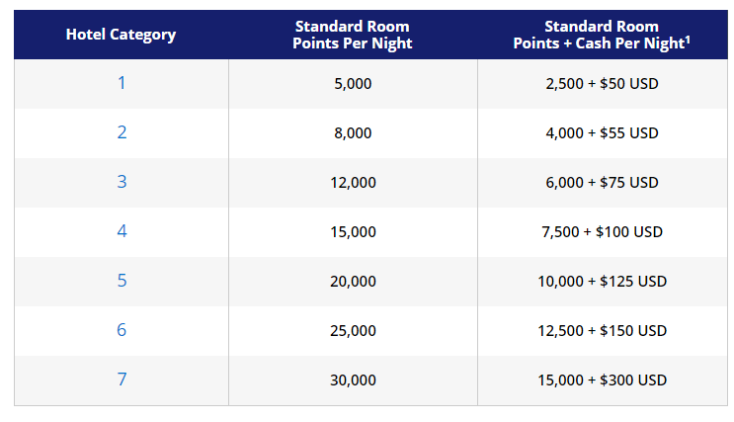Viewport: 734px width, 422px height.
Task: Select the 15,000 points per night cell
Action: click(x=353, y=232)
